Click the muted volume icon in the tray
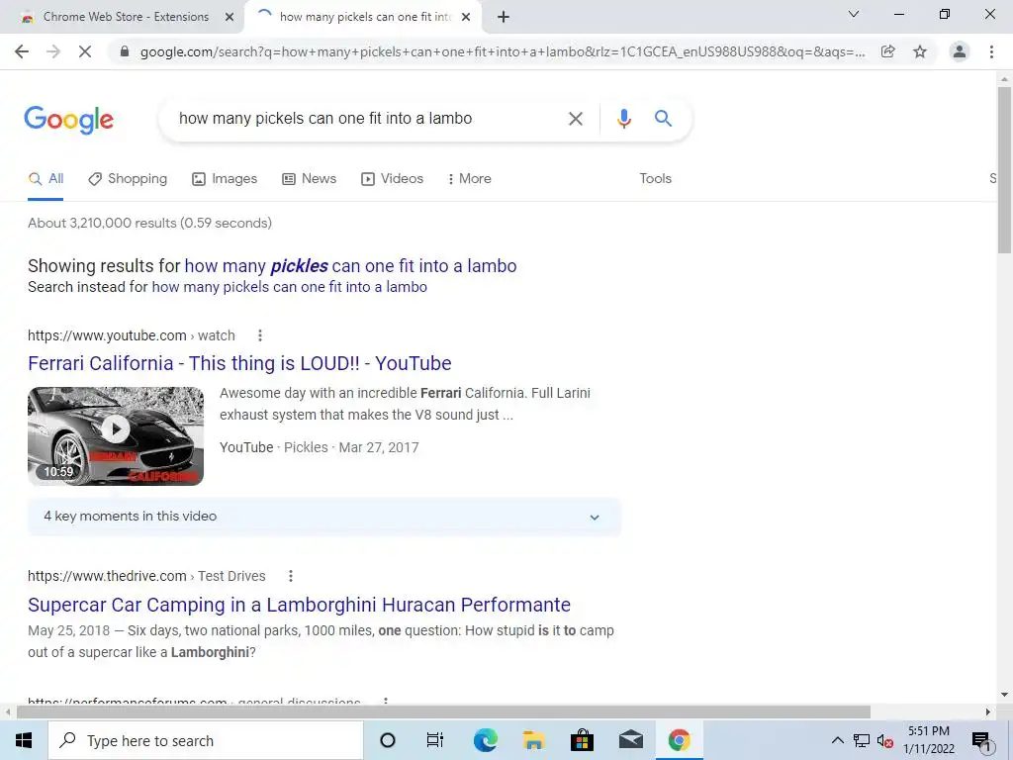Viewport: 1013px width, 760px height. click(x=885, y=740)
